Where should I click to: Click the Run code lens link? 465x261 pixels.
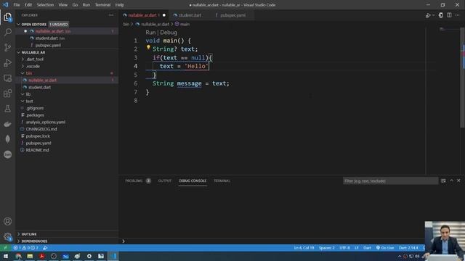(x=150, y=33)
